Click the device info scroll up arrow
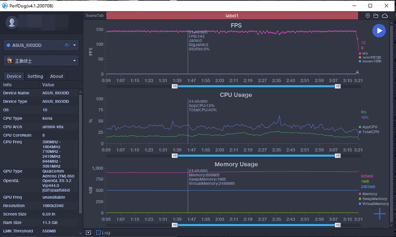Image resolution: width=396 pixels, height=237 pixels. pyautogui.click(x=81, y=92)
